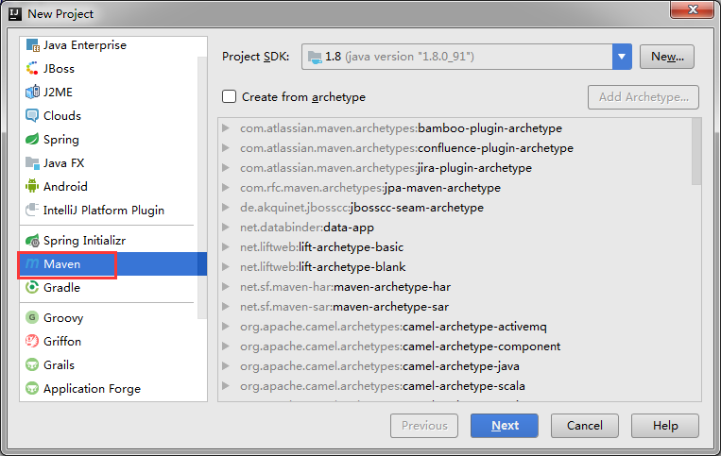Select the Clouds icon
The width and height of the screenshot is (721, 456).
32,116
